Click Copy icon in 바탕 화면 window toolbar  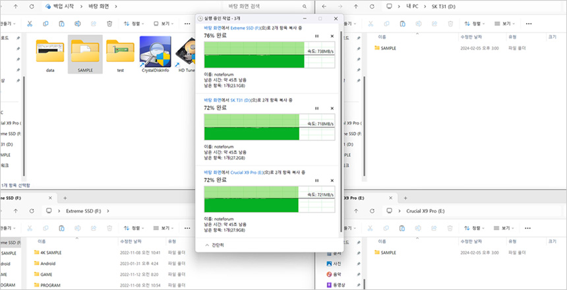pyautogui.click(x=45, y=24)
